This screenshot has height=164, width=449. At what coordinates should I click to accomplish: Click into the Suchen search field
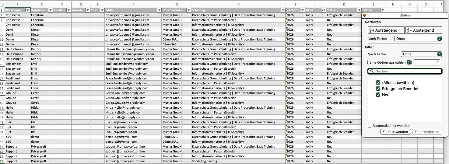407,71
